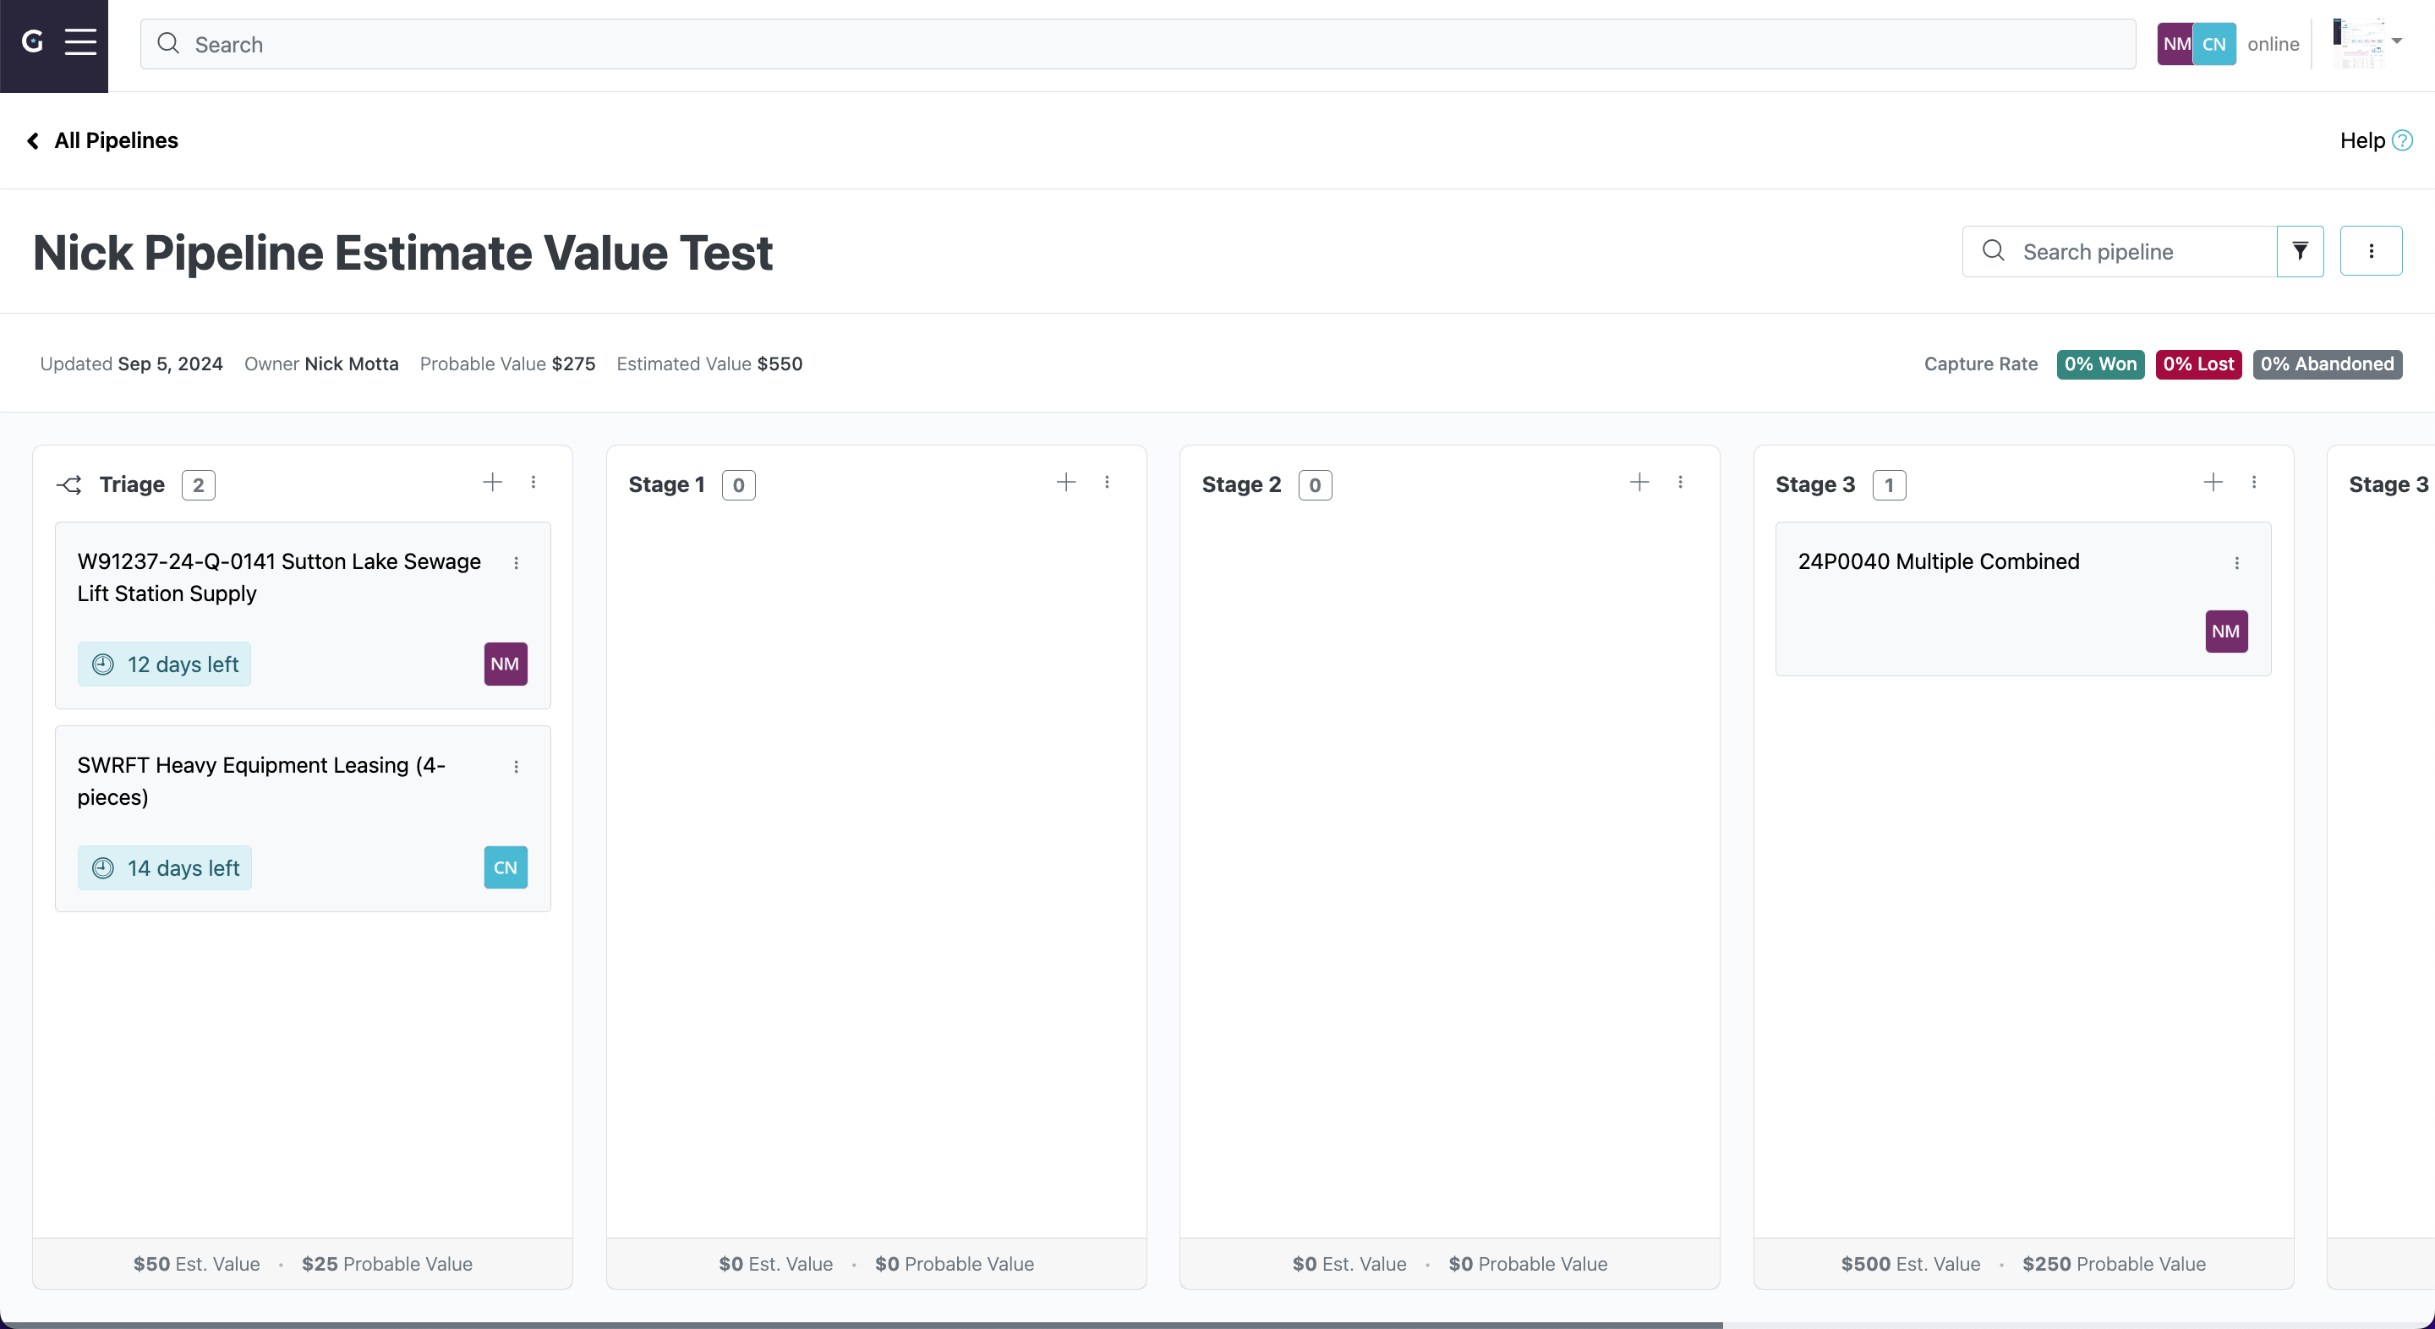Click the Stage 2 title
This screenshot has width=2435, height=1329.
point(1241,485)
